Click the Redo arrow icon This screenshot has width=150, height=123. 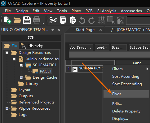coord(91,20)
